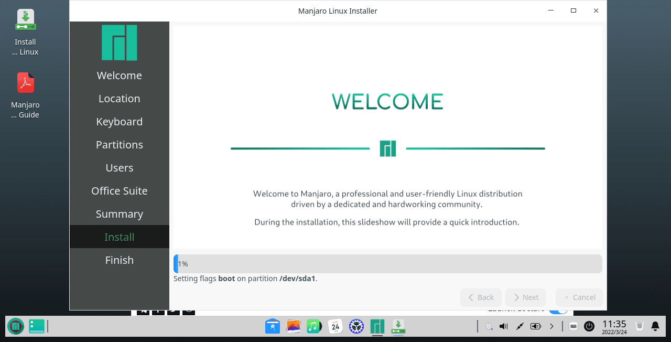
Task: Select the Partitions step in the sidebar
Action: pyautogui.click(x=119, y=144)
